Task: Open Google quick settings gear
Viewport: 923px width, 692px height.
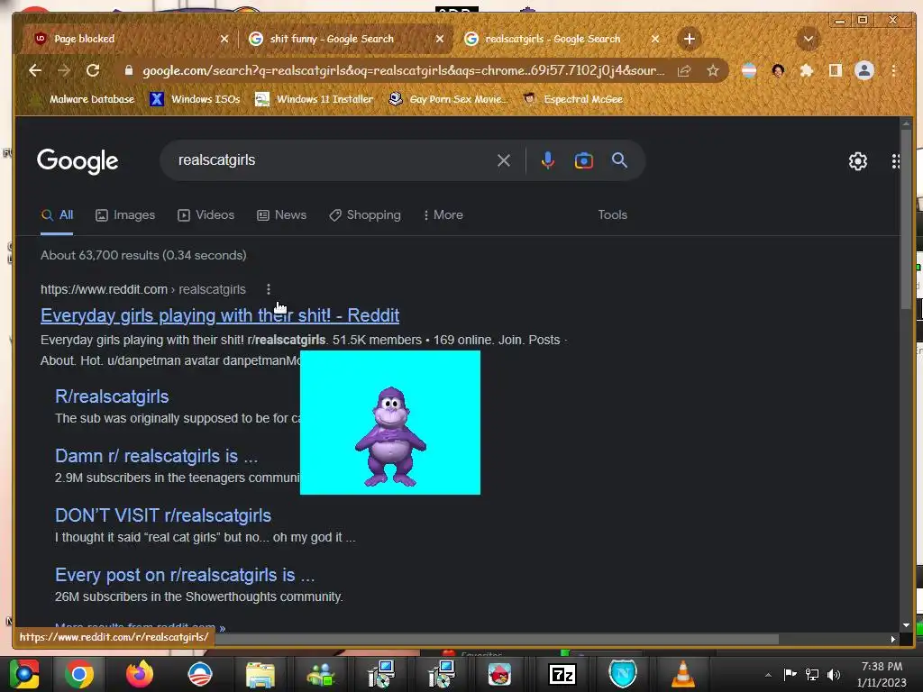Action: 858,160
